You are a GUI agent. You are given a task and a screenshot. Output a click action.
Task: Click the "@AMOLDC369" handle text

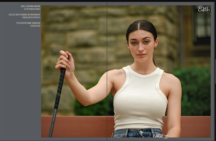[x=35, y=26]
